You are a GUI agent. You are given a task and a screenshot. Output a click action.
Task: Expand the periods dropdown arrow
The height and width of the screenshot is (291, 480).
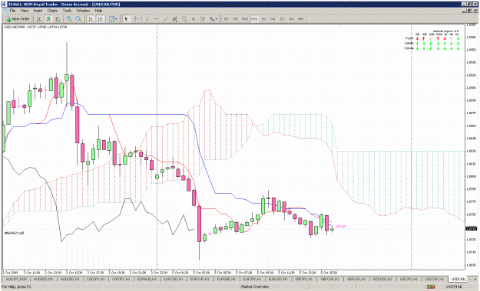pos(116,19)
